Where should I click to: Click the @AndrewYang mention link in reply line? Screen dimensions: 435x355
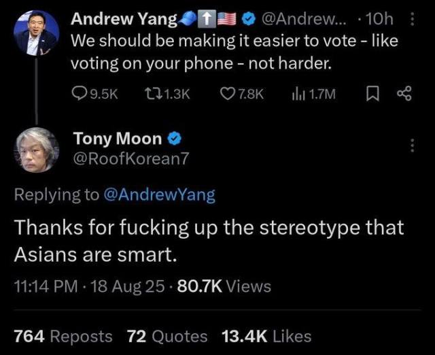point(158,195)
